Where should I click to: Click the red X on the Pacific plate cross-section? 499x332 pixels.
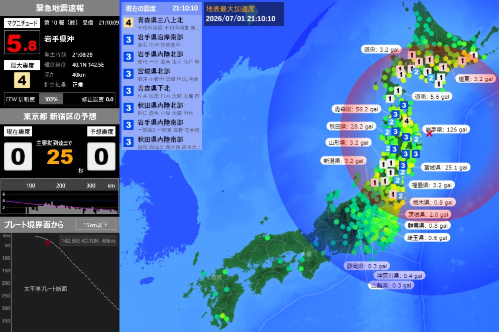48,243
